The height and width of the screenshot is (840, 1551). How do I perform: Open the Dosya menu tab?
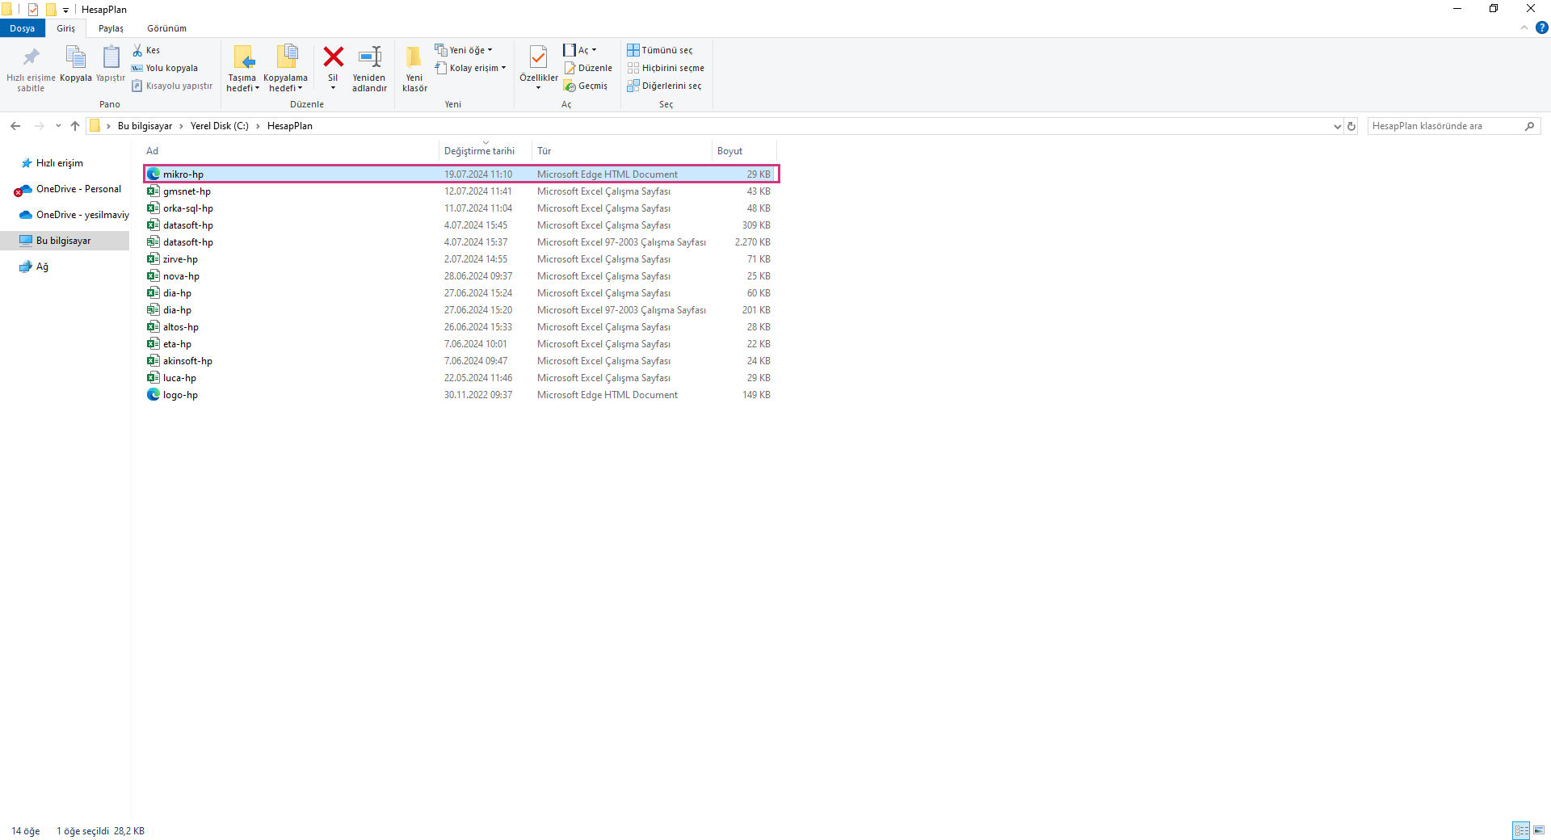pyautogui.click(x=23, y=28)
